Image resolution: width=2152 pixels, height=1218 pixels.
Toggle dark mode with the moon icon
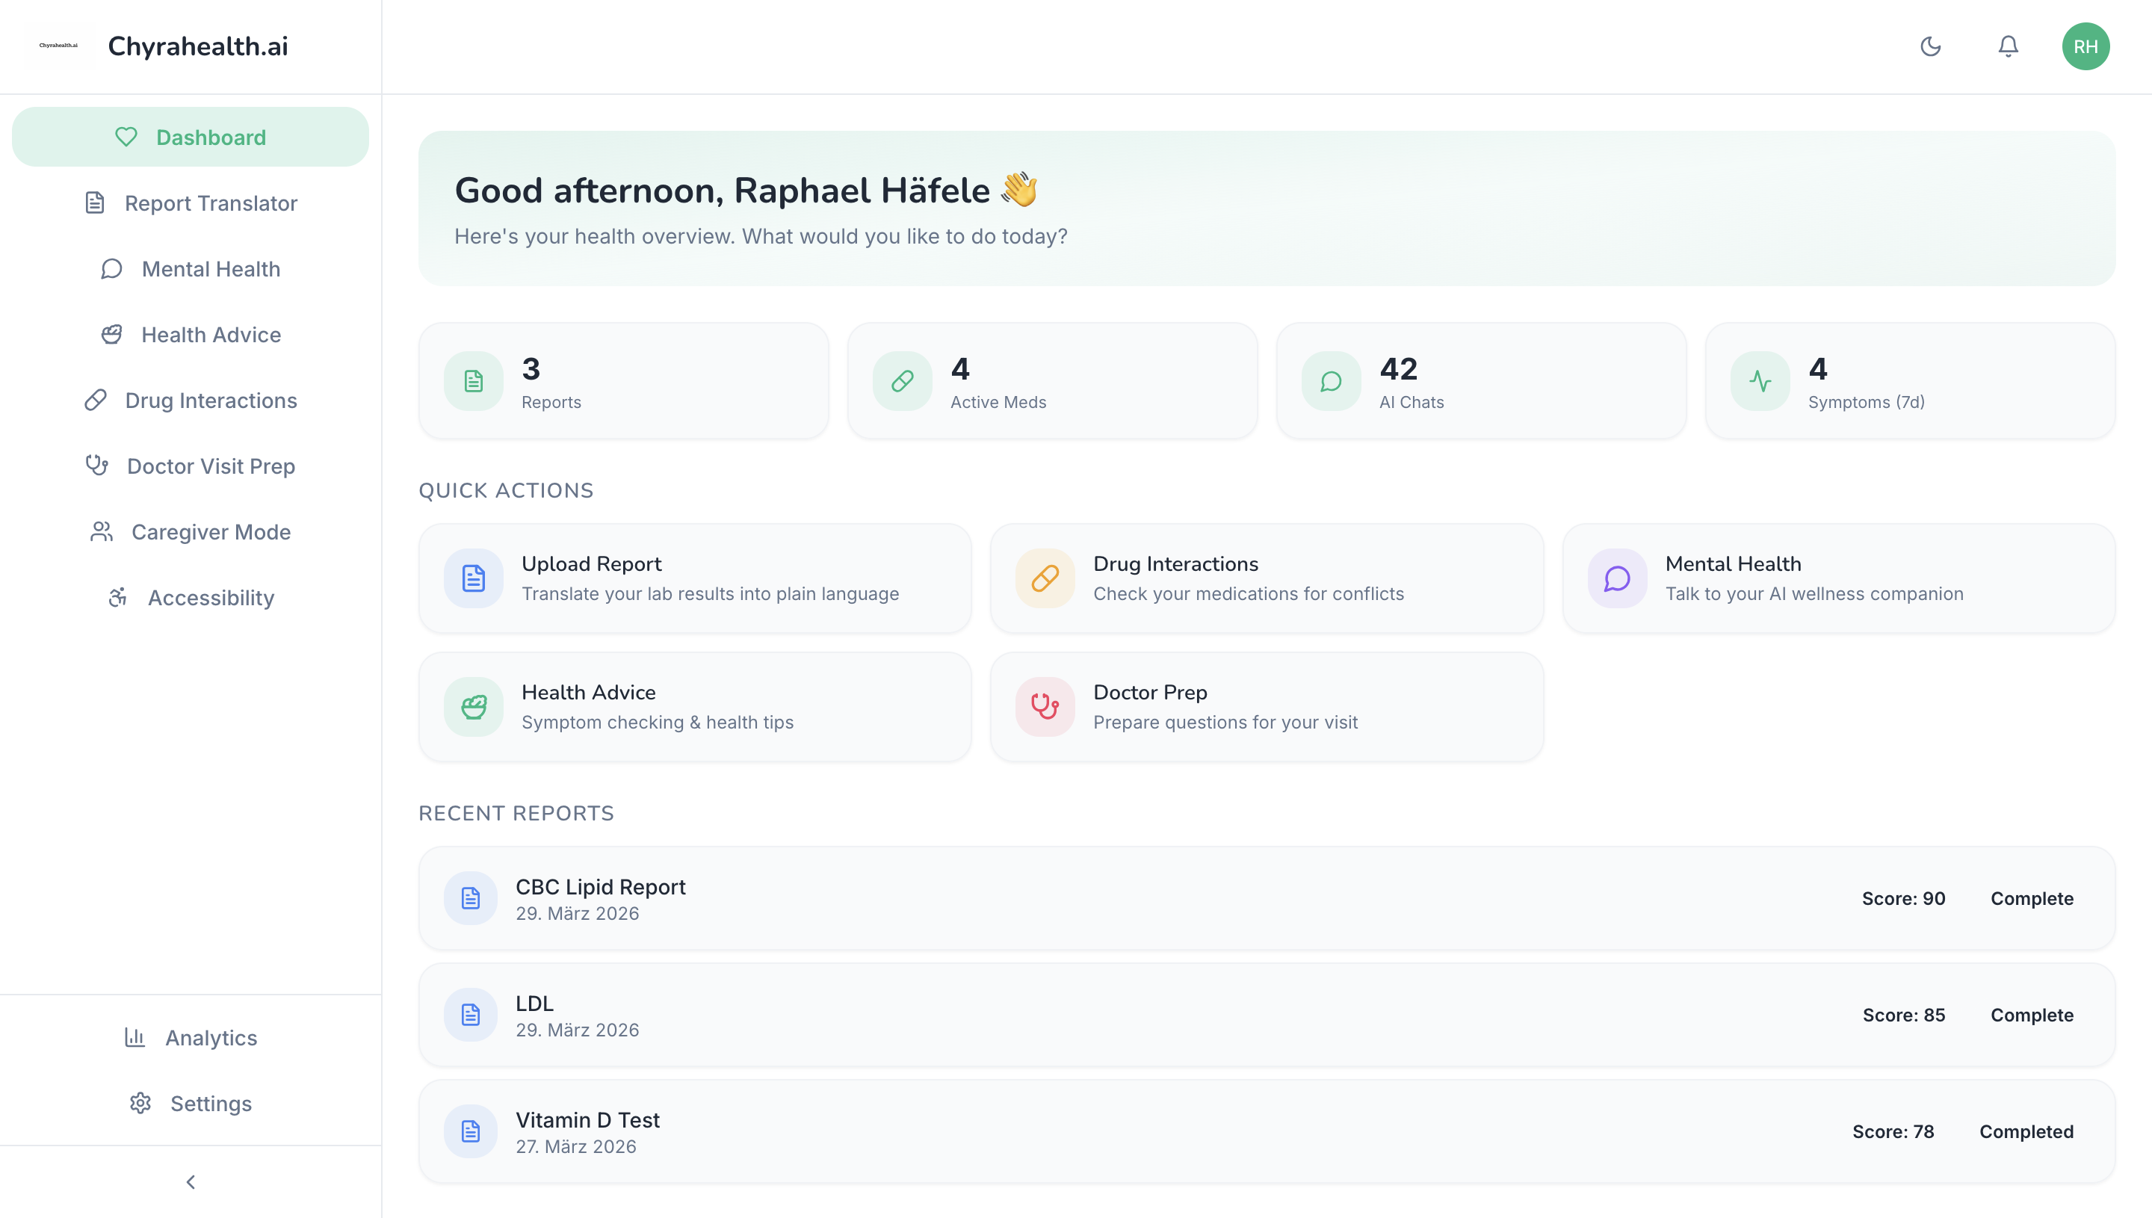(x=1930, y=46)
